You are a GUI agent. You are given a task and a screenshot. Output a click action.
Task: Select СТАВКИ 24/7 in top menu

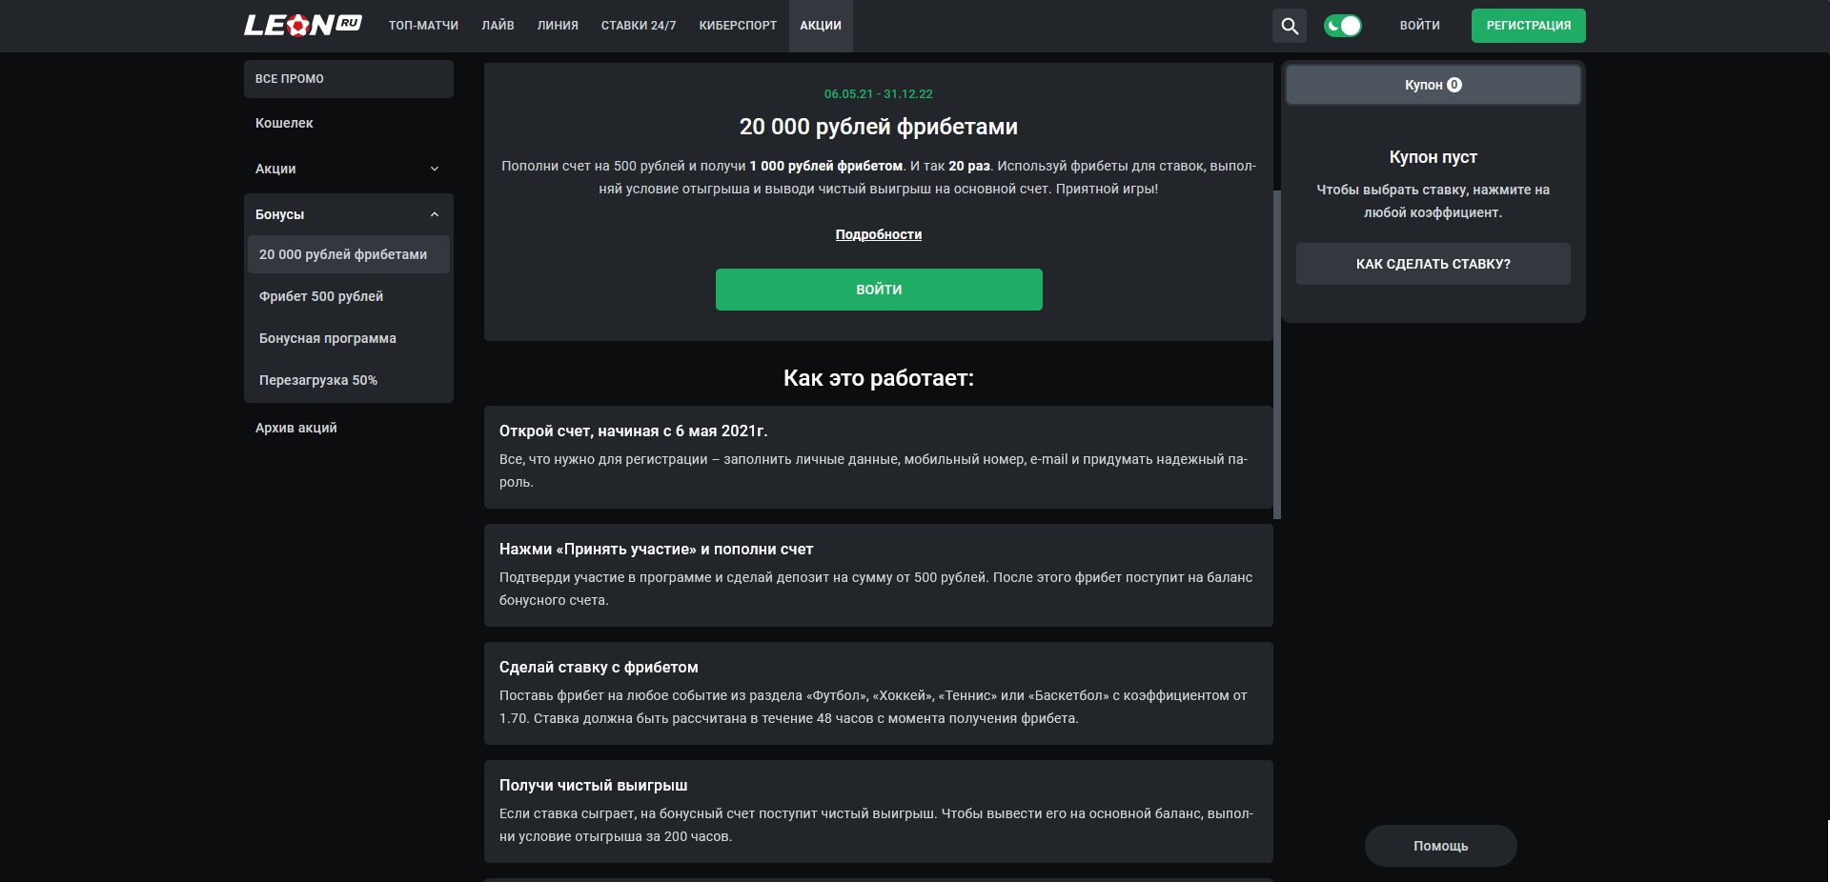coord(639,26)
